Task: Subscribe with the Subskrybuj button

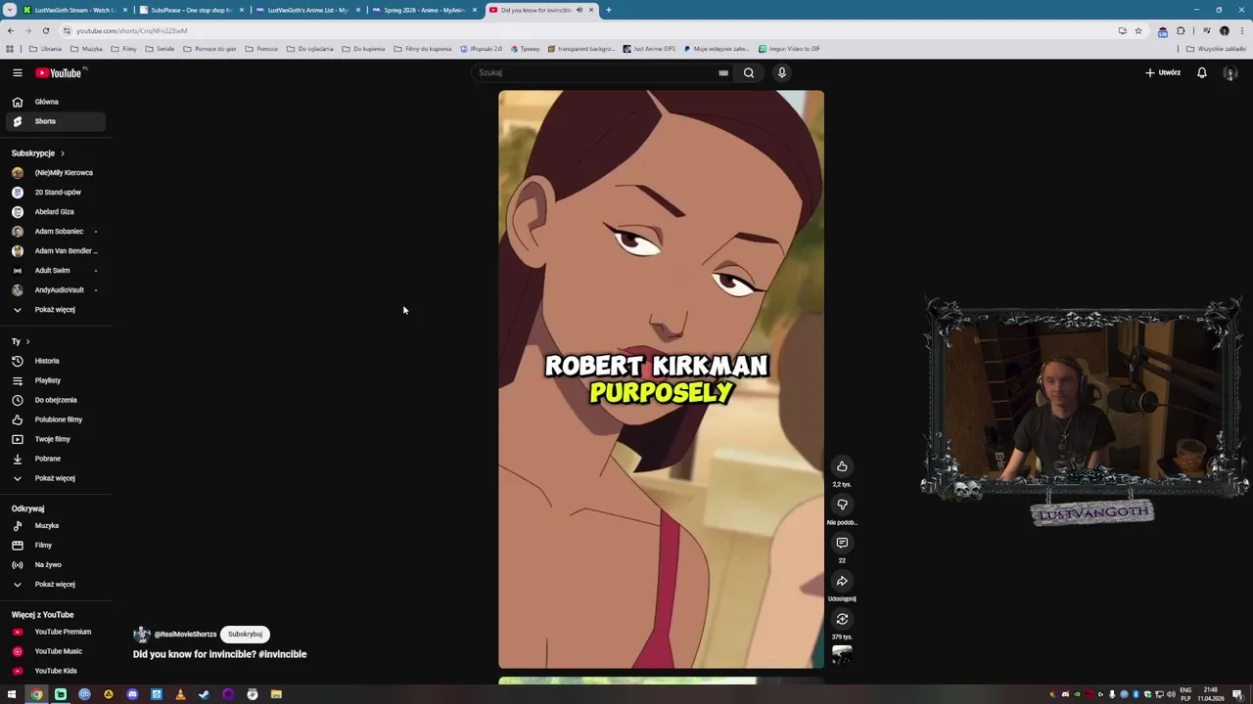Action: pyautogui.click(x=245, y=635)
